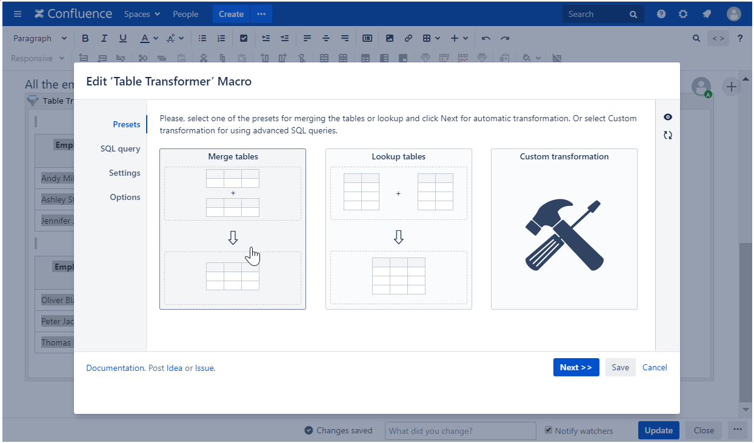Switch to the SQL query tab
The height and width of the screenshot is (443, 754).
click(x=120, y=148)
